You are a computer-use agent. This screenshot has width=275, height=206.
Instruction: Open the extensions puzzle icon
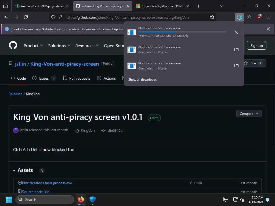[249, 17]
